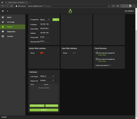Click the MCU column header

[32, 85]
